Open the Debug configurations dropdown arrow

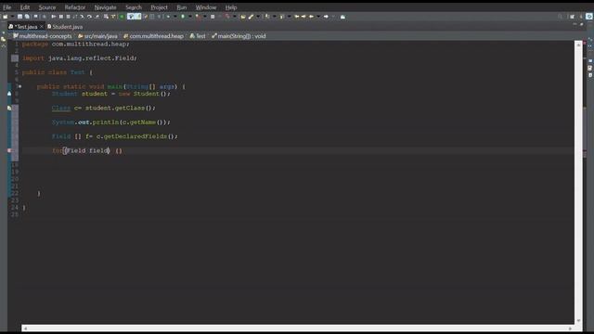pyautogui.click(x=175, y=17)
